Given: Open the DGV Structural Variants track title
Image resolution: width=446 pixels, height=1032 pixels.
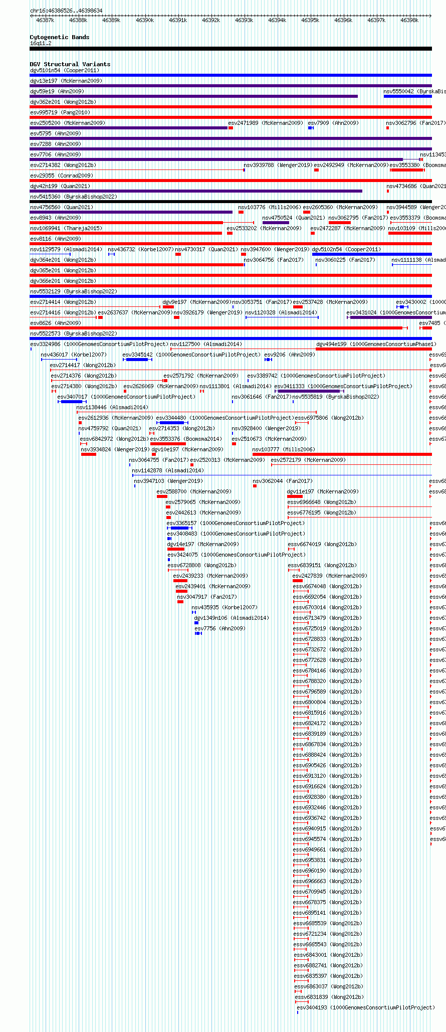Looking at the screenshot, I should tap(70, 64).
